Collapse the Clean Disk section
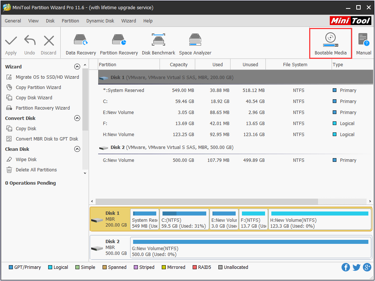This screenshot has width=375, height=281. pos(77,149)
